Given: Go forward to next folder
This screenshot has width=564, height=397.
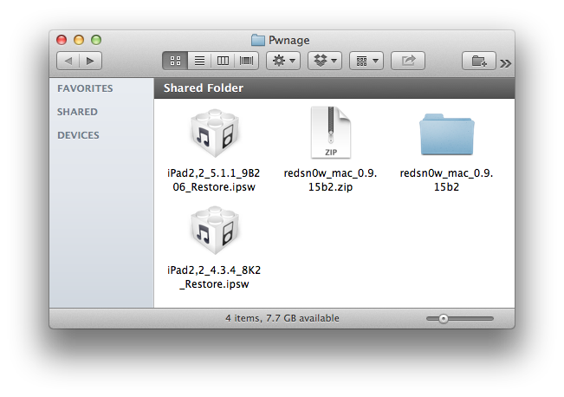Looking at the screenshot, I should pyautogui.click(x=90, y=61).
